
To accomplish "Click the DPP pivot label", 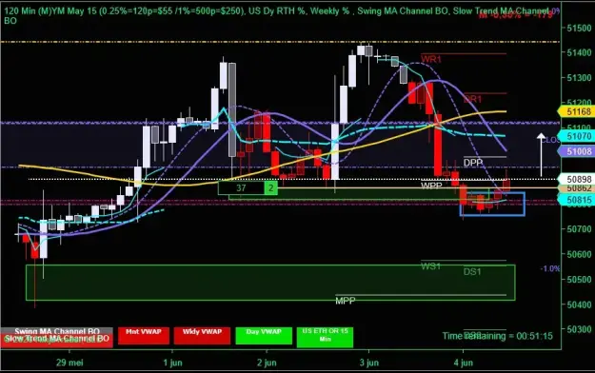I will coord(473,163).
